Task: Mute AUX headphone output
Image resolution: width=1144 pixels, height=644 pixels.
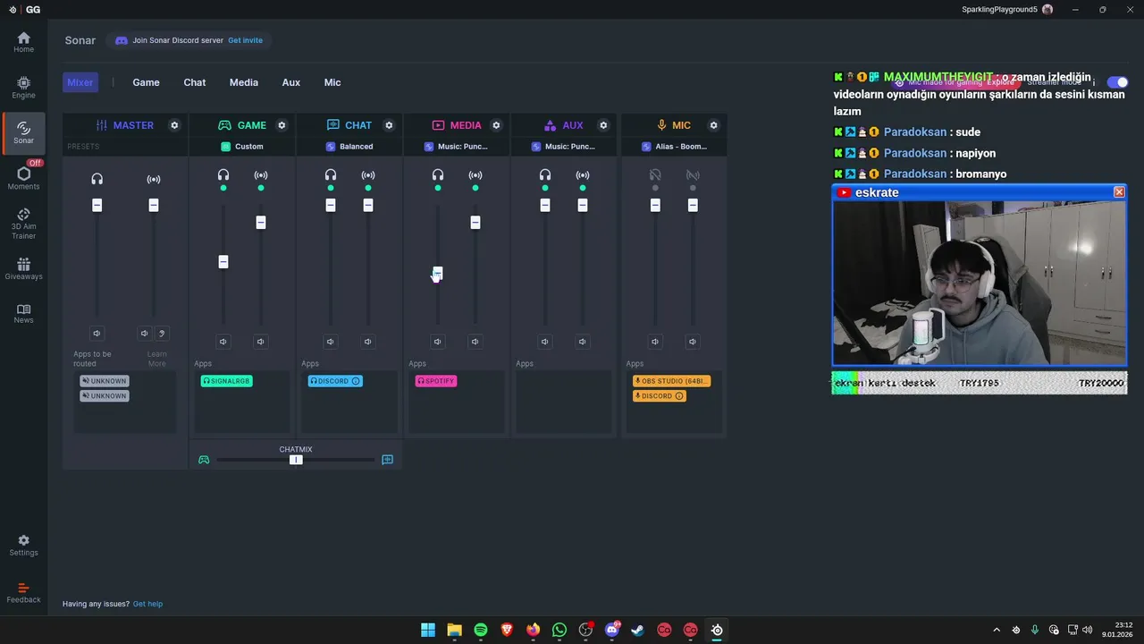Action: (x=545, y=342)
